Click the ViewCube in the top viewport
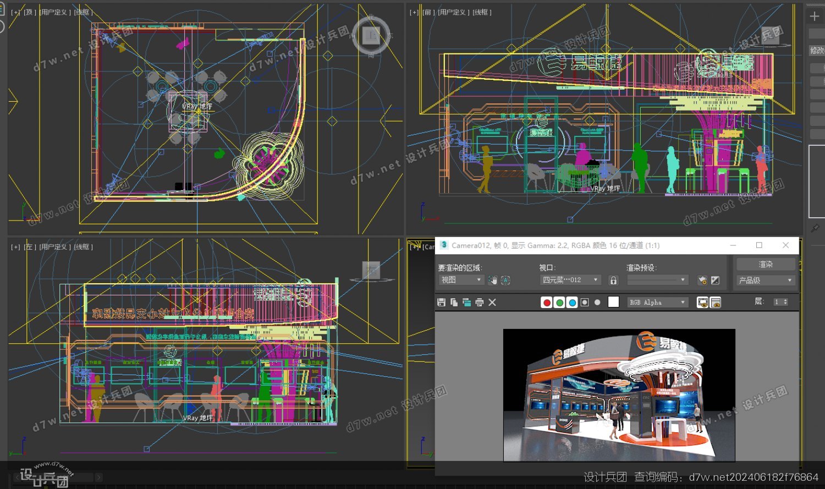Screen dimensions: 825x489 pos(371,35)
